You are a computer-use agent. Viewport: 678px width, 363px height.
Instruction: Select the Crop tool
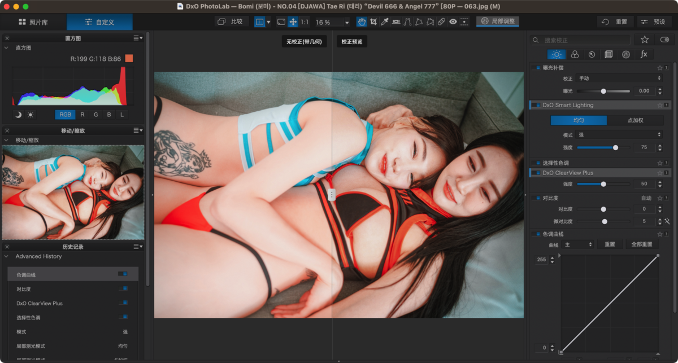coord(373,22)
